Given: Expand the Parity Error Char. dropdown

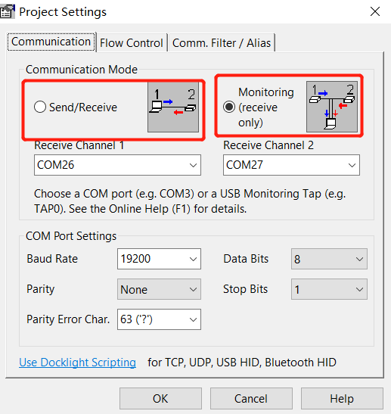Looking at the screenshot, I should [x=159, y=319].
